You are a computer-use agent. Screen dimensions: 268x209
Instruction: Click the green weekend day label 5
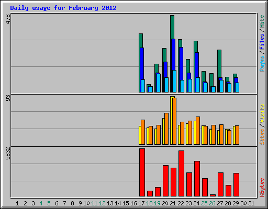[49, 203]
